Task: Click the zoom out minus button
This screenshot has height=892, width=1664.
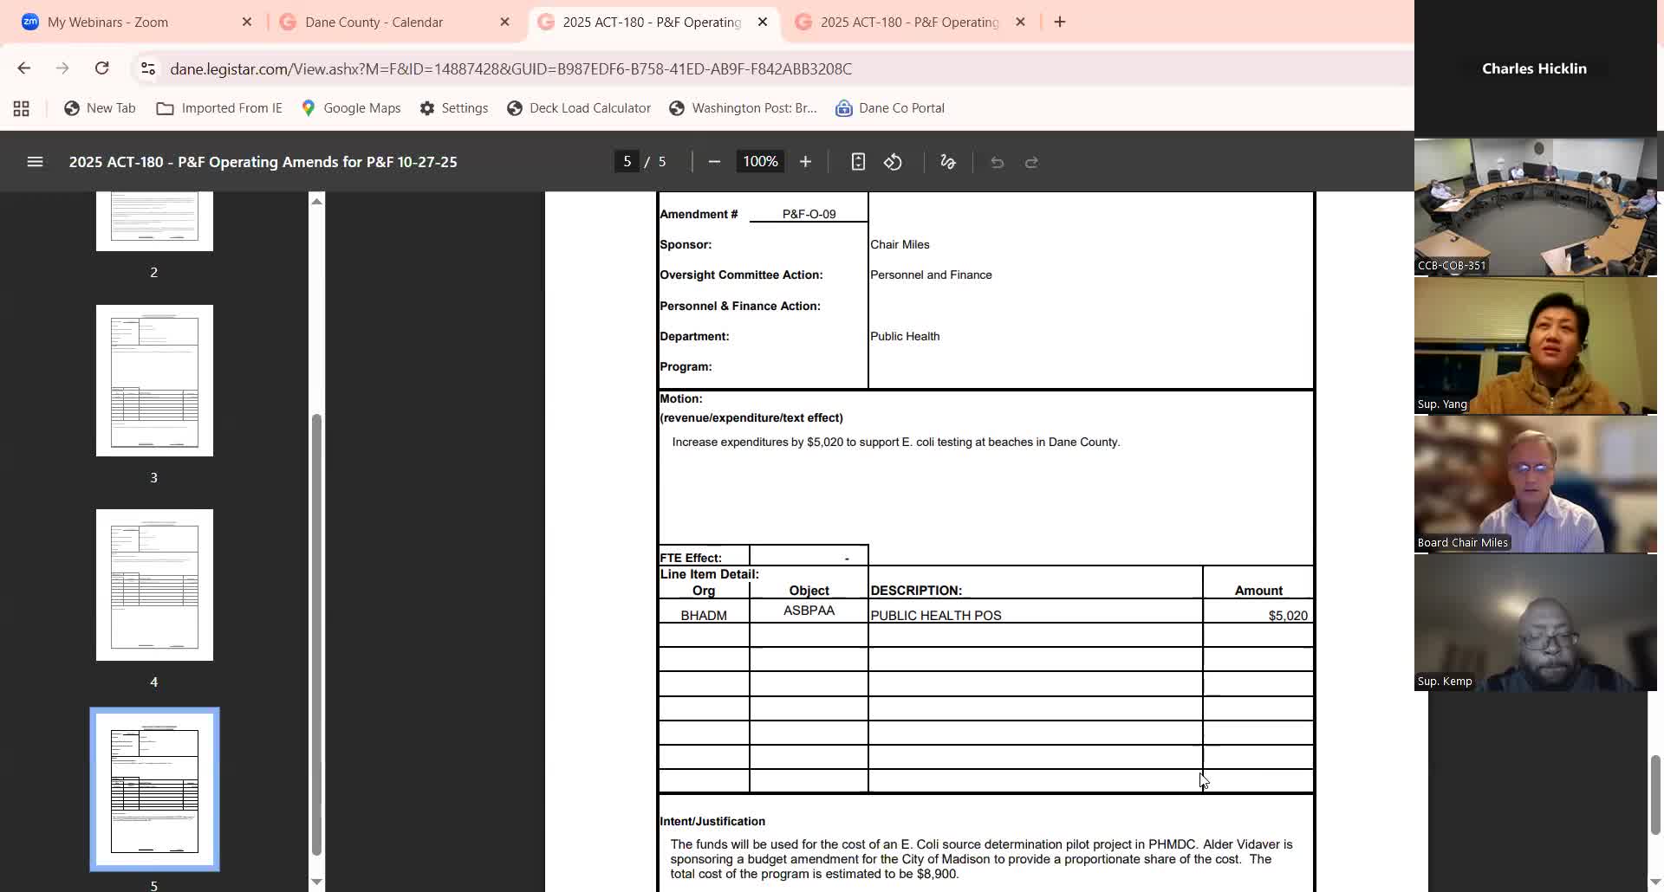Action: [x=714, y=162]
